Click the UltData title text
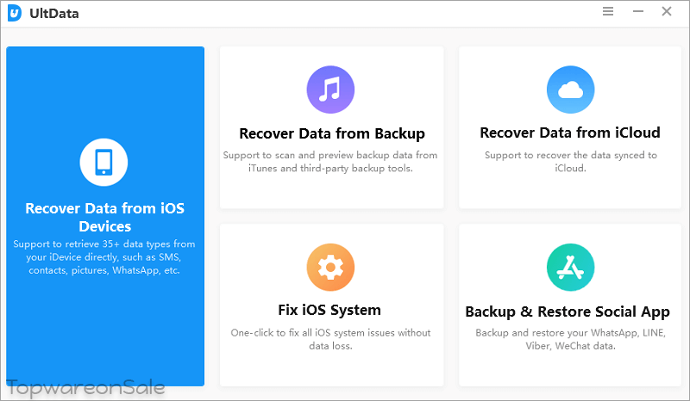Screen dimensions: 690x401 [x=54, y=14]
